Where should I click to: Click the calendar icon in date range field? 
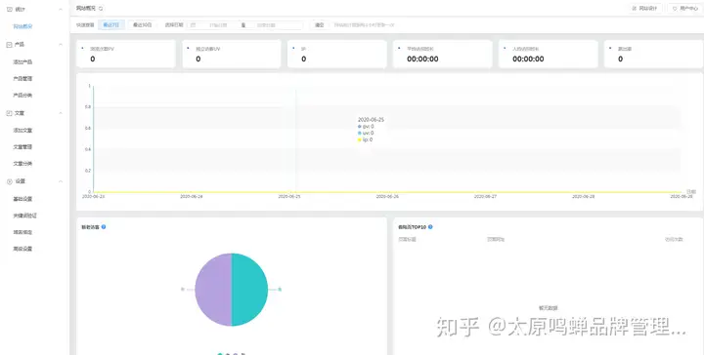tap(193, 25)
